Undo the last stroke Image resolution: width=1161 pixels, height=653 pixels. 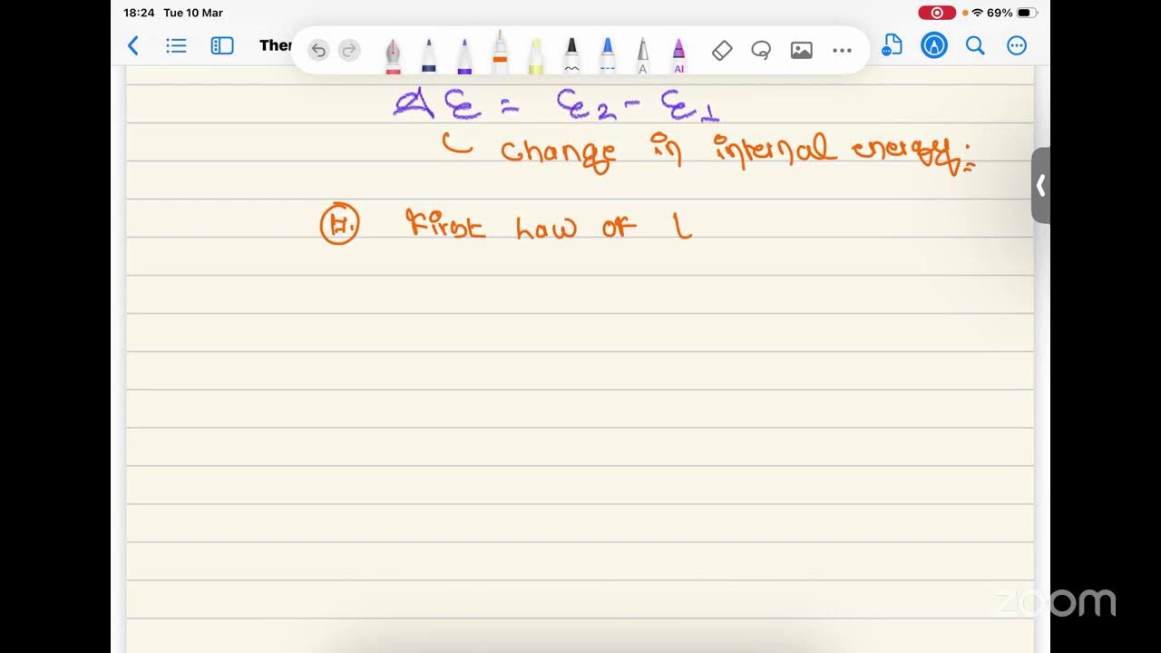[x=318, y=50]
